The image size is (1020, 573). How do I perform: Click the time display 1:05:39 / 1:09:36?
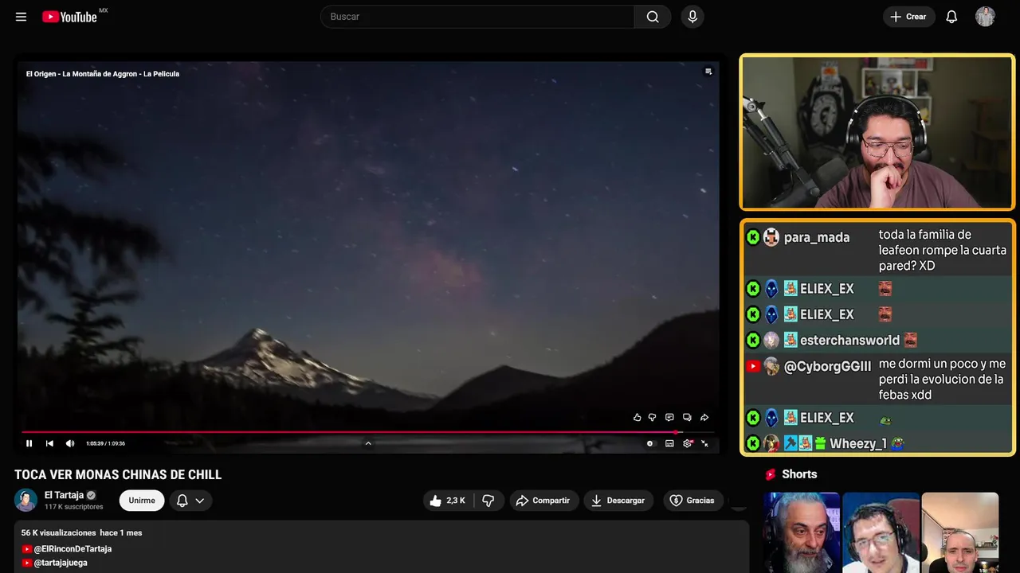(105, 443)
